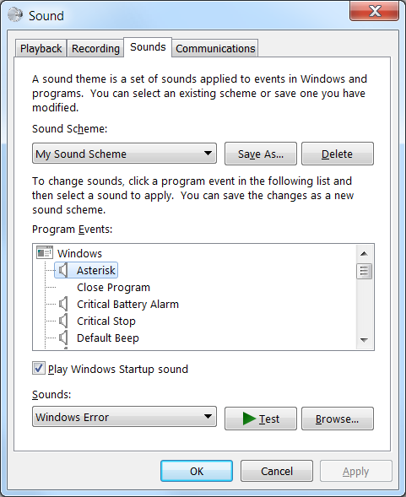Open the Recording tab
This screenshot has width=406, height=497.
pos(95,48)
